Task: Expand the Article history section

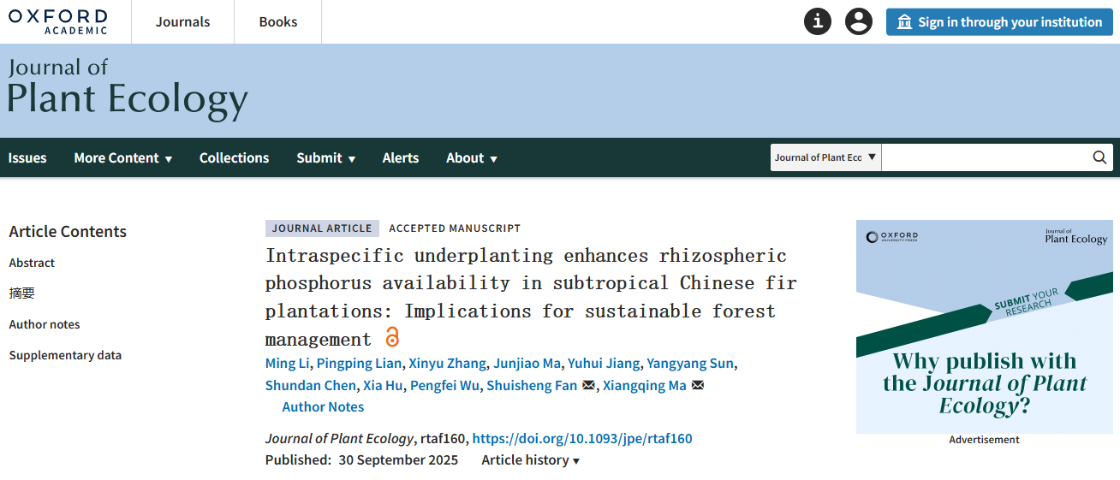Action: pos(530,460)
